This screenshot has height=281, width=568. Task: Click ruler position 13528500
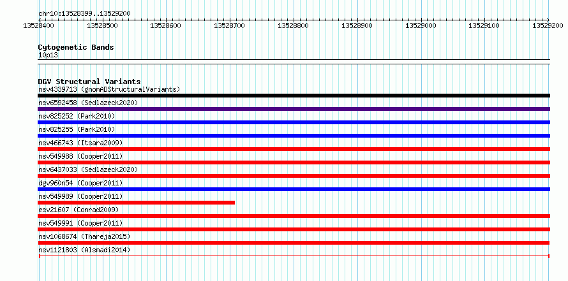(x=103, y=25)
